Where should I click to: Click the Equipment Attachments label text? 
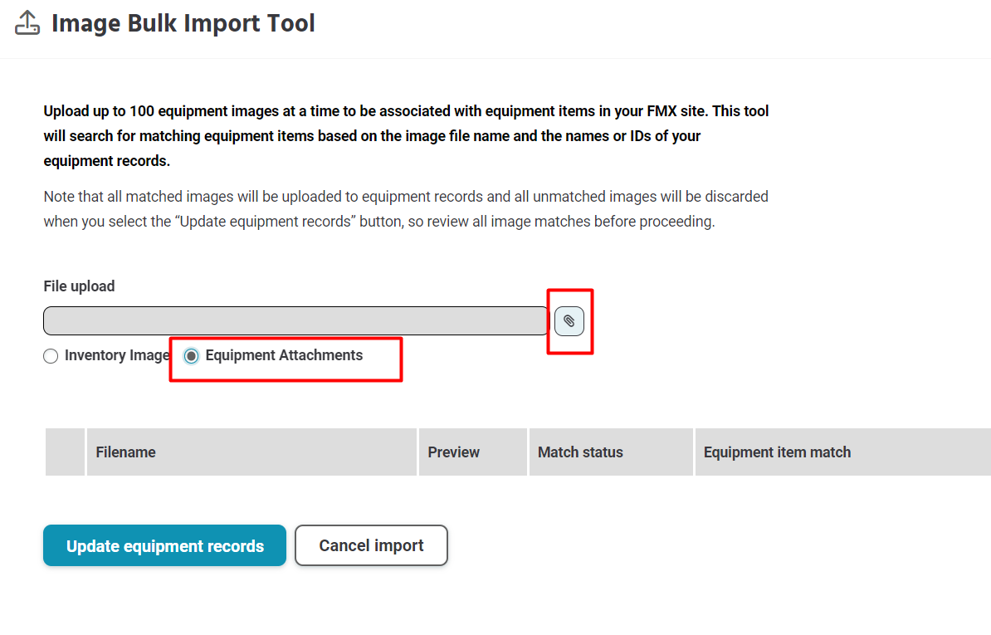(284, 355)
